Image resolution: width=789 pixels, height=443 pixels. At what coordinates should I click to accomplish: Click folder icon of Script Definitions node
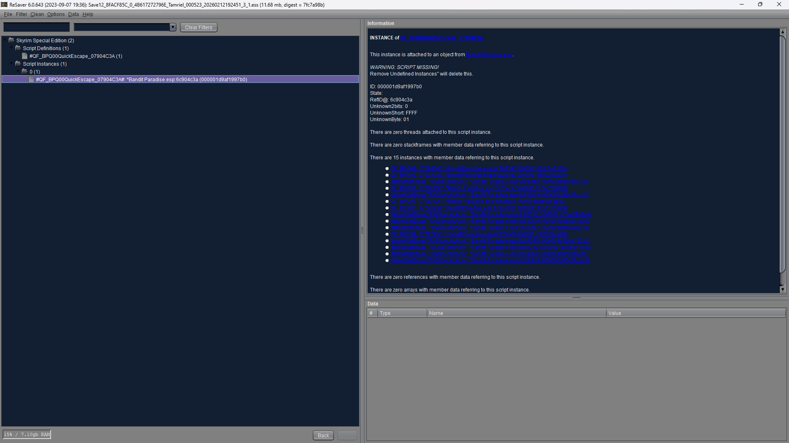[18, 48]
